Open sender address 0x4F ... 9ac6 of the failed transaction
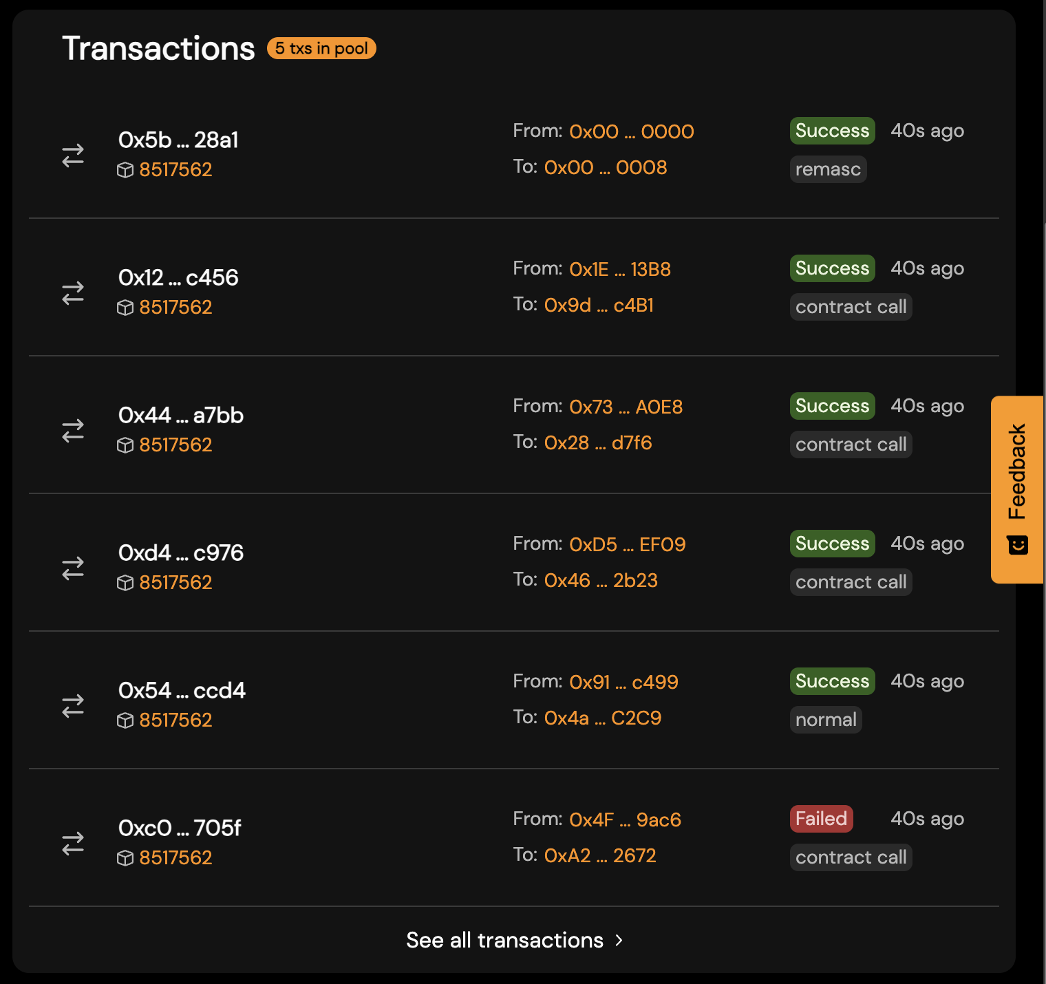Image resolution: width=1046 pixels, height=984 pixels. tap(625, 820)
